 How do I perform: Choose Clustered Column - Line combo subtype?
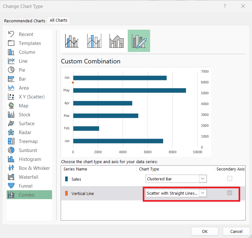pyautogui.click(x=72, y=41)
